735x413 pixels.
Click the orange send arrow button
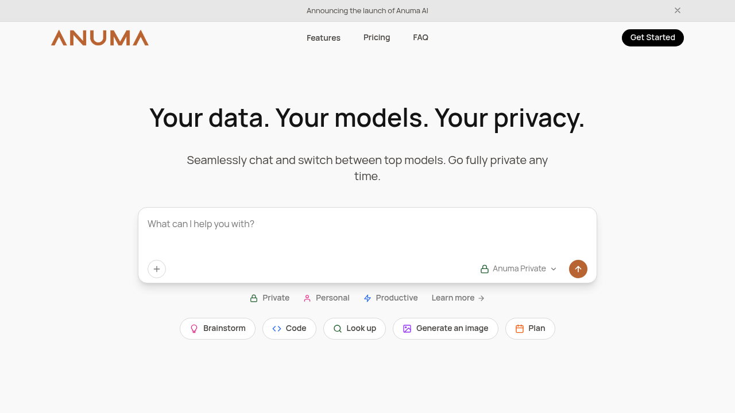point(578,268)
